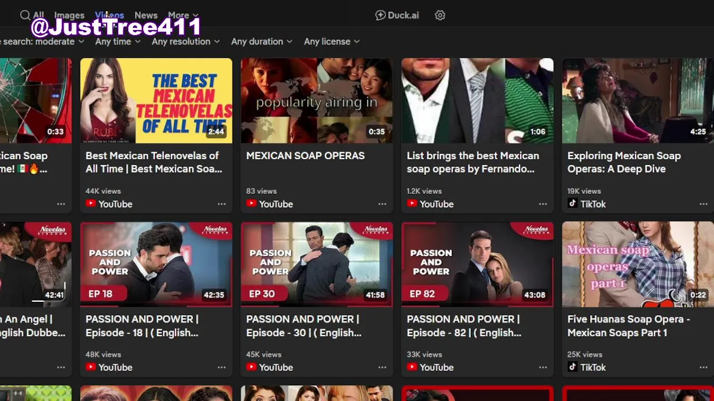The height and width of the screenshot is (401, 714).
Task: Click the 83 views text
Action: pos(261,191)
